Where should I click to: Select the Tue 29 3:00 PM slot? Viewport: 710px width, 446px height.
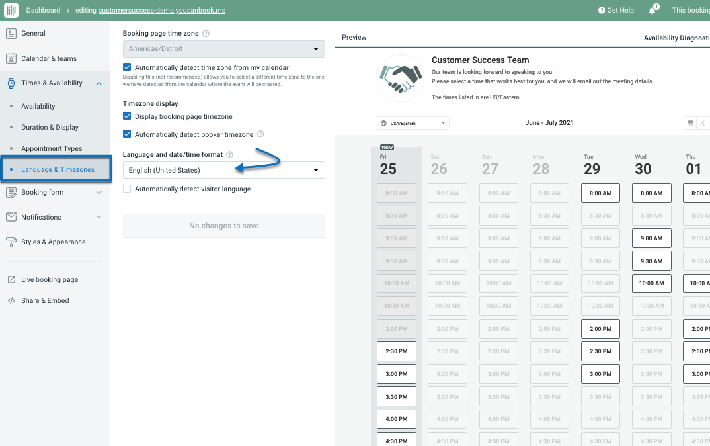point(600,374)
